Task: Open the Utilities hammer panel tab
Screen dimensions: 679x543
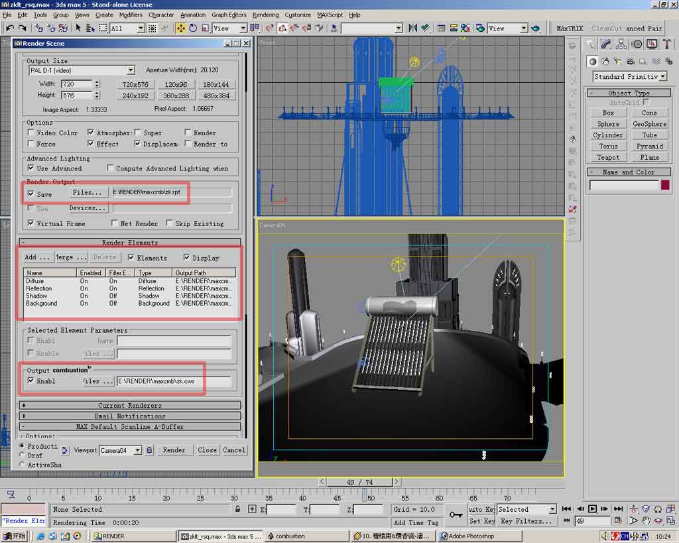Action: point(666,44)
